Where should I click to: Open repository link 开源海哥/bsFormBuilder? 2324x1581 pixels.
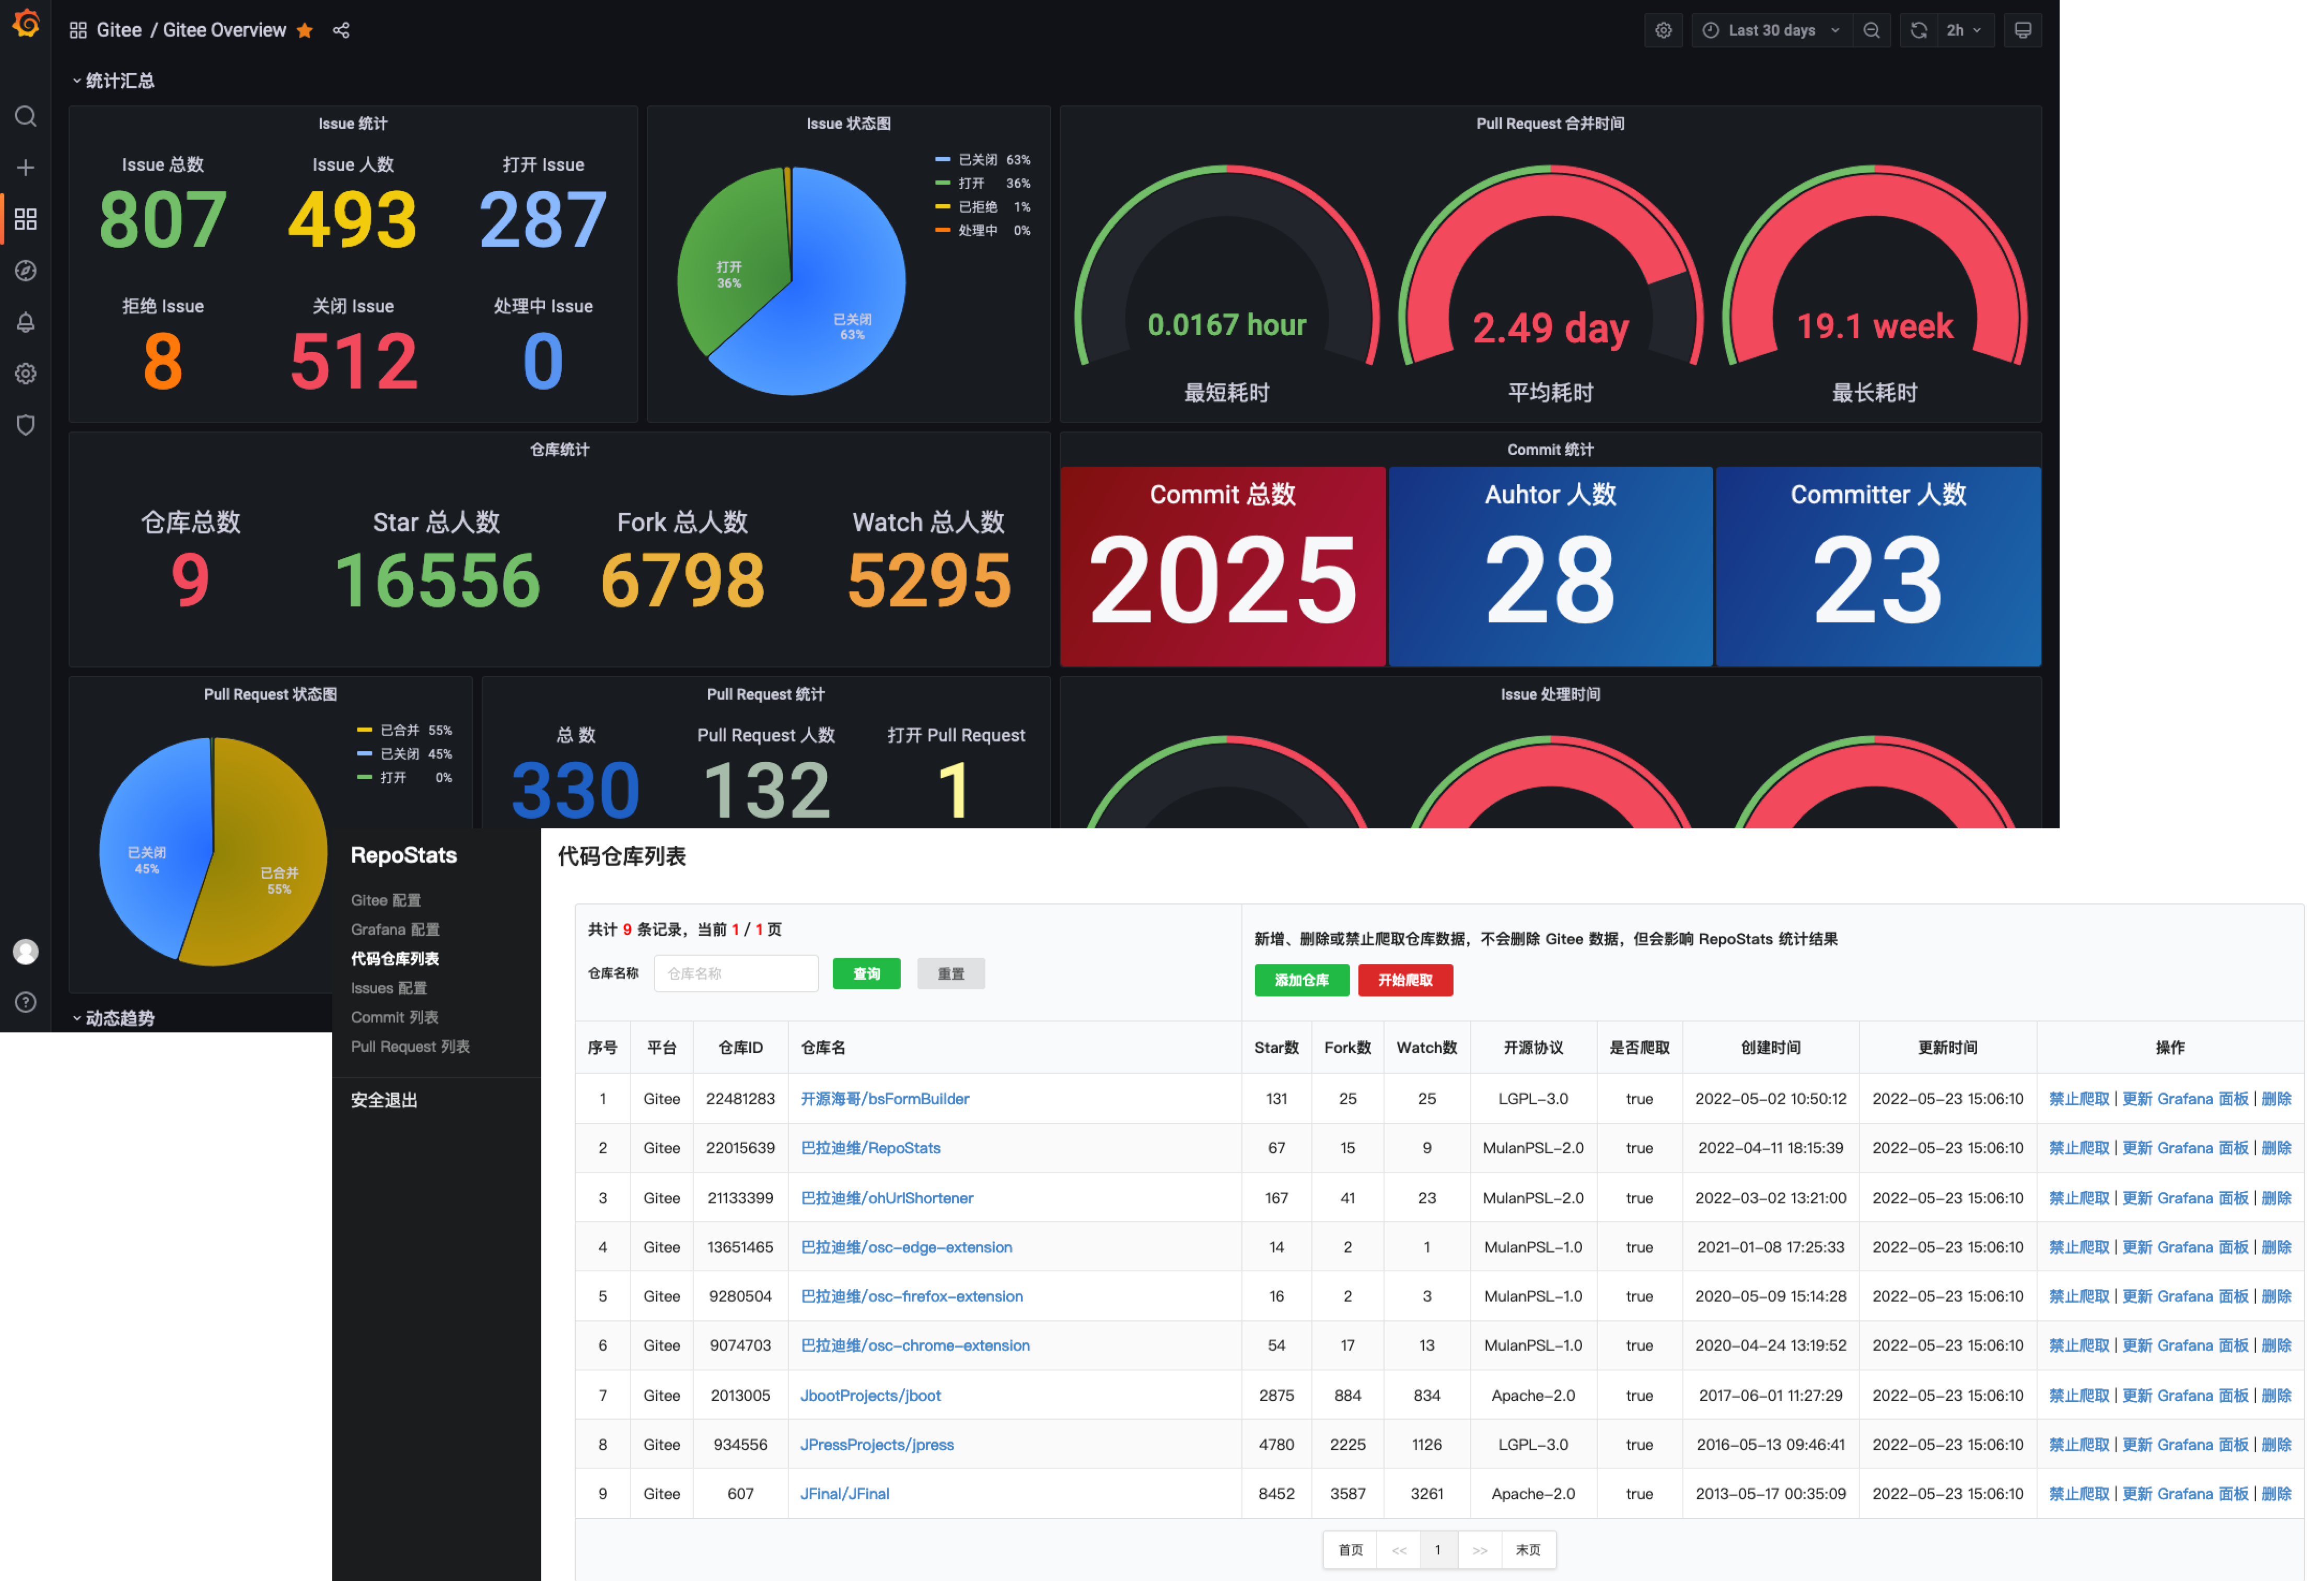884,1098
